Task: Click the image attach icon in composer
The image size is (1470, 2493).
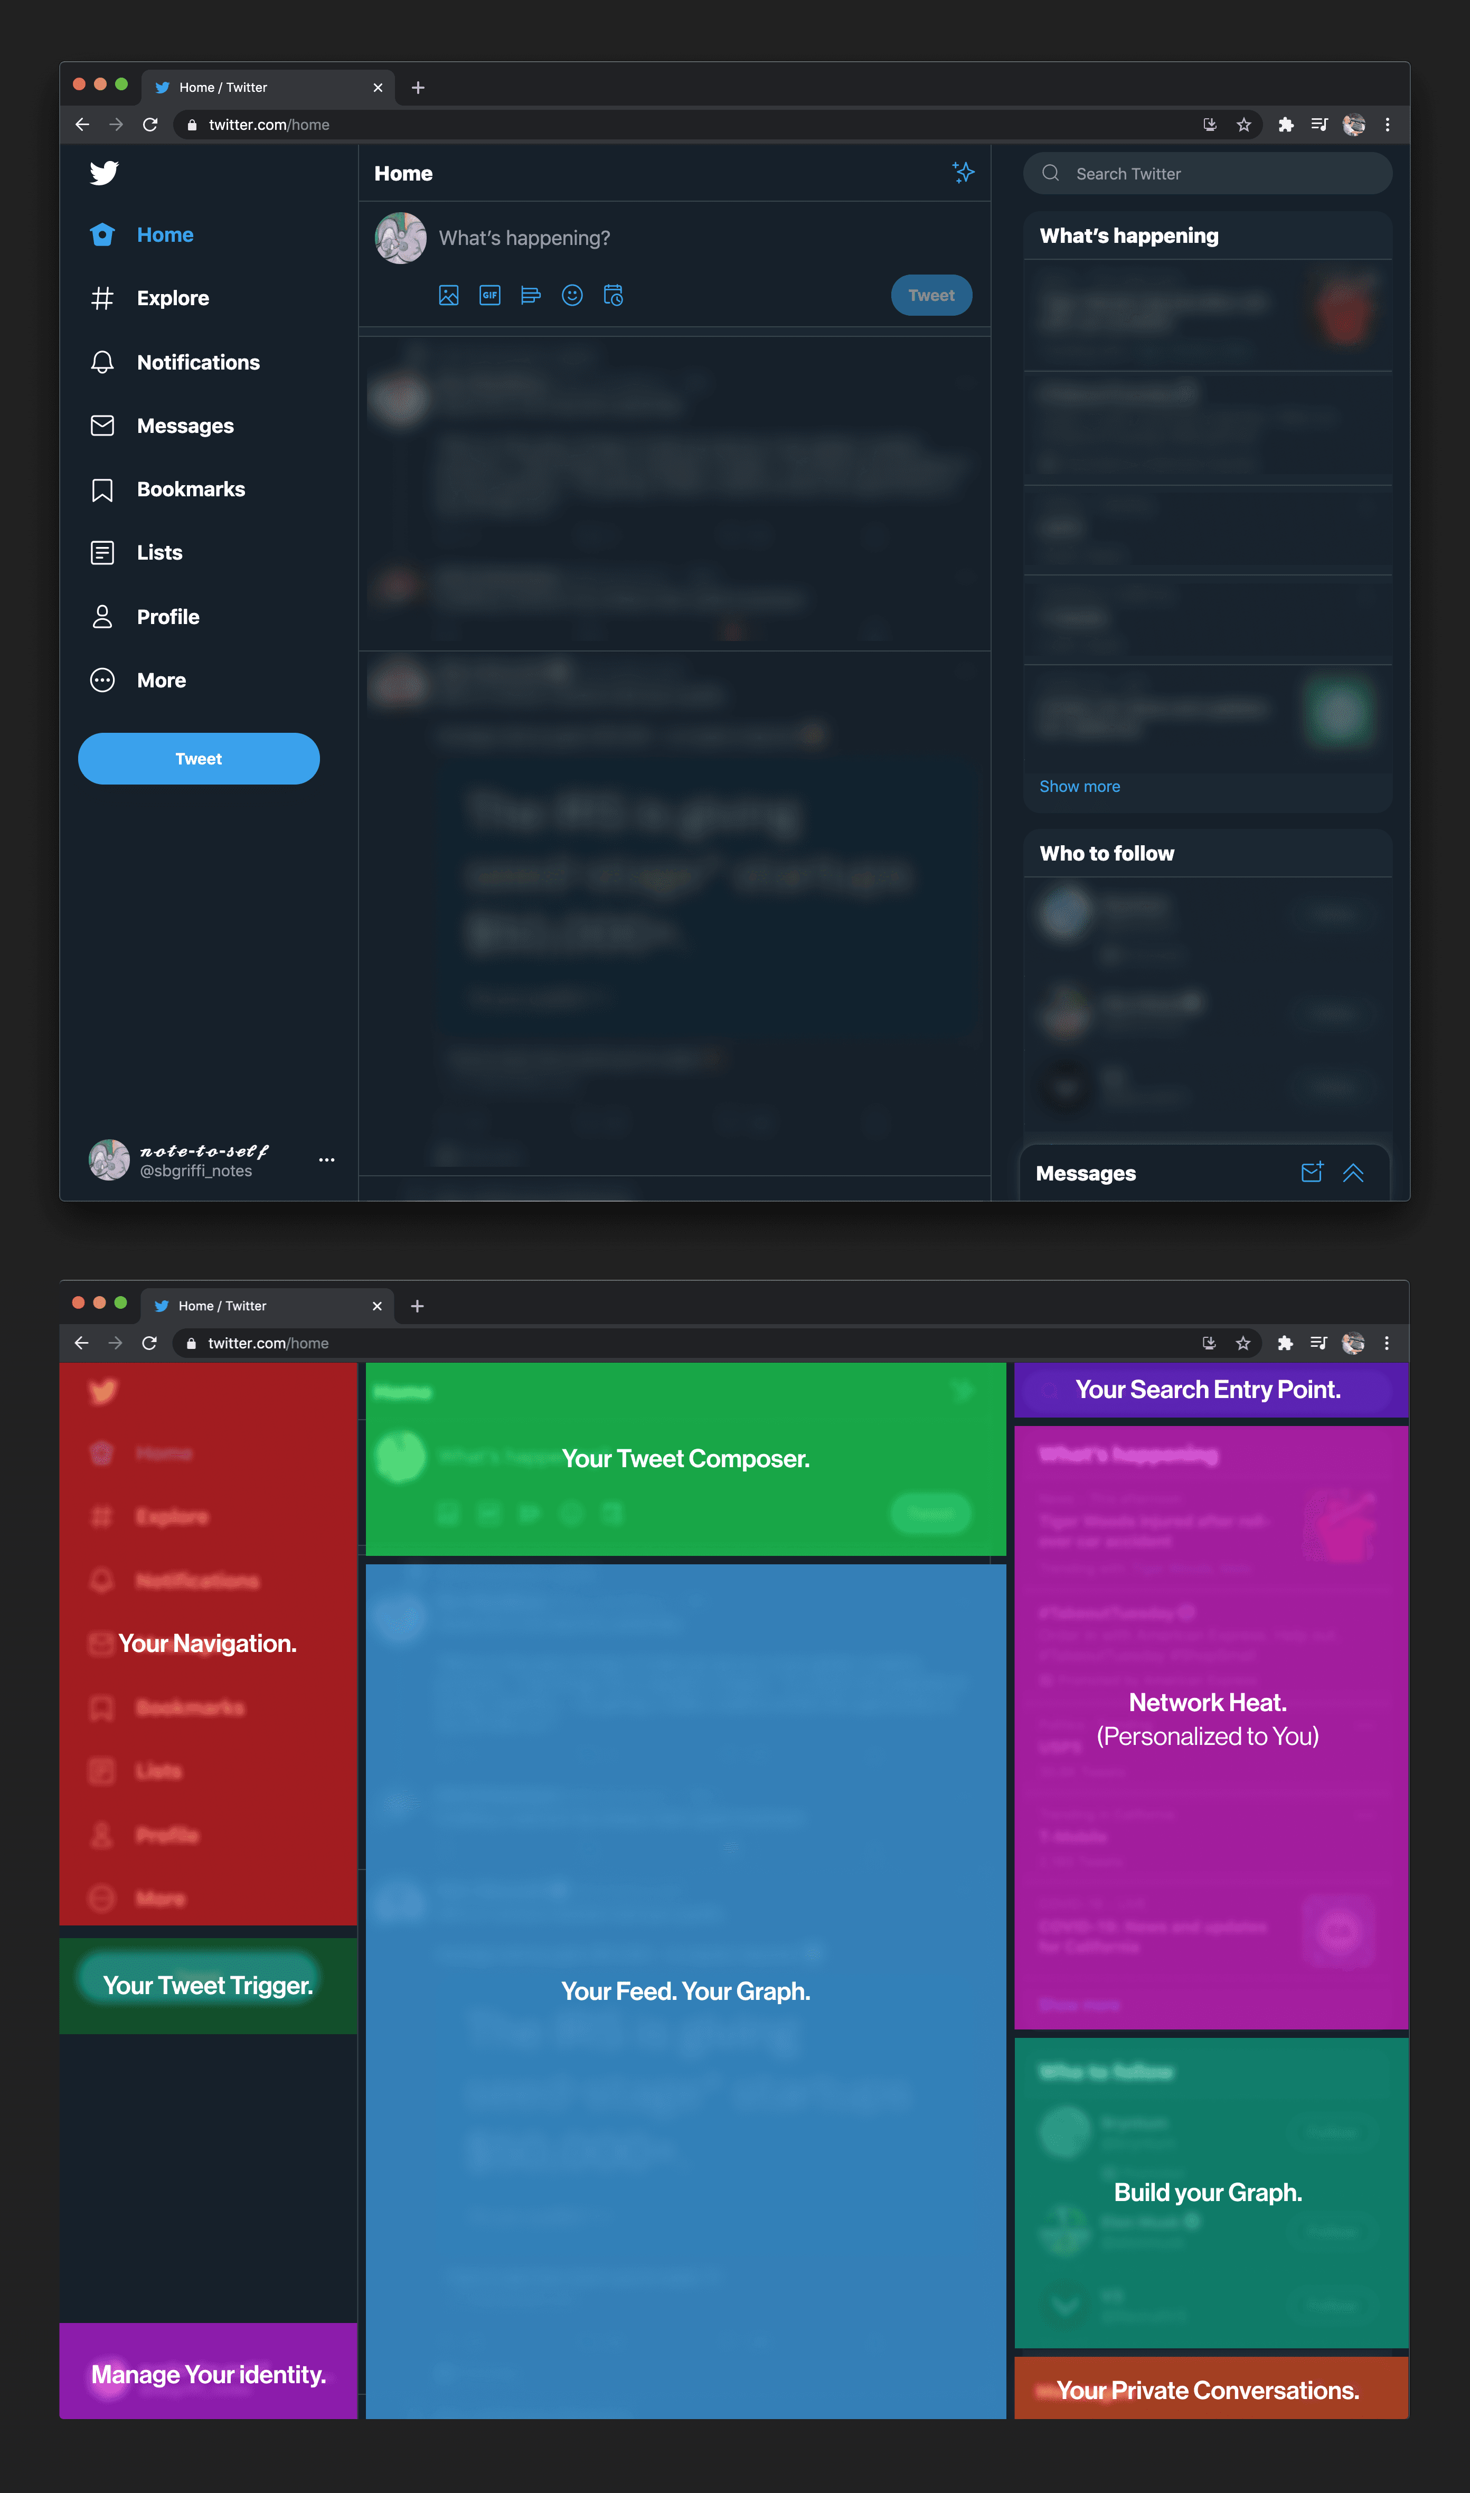Action: click(446, 294)
